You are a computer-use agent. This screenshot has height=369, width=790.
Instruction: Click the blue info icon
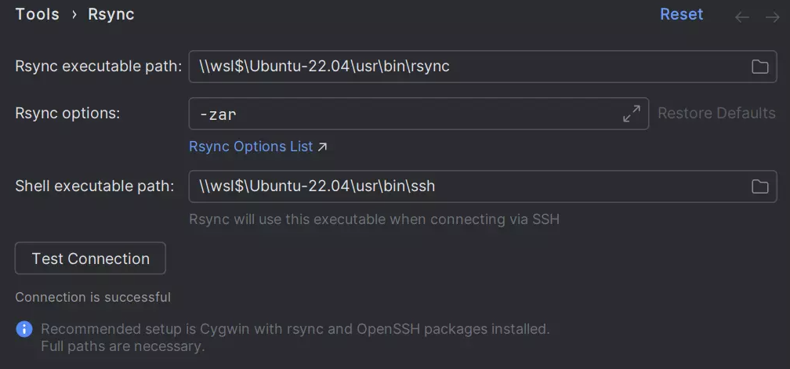[24, 329]
